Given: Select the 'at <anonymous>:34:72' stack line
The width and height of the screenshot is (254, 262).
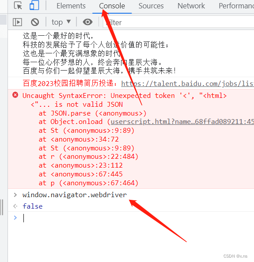Looking at the screenshot, I should [x=79, y=139].
